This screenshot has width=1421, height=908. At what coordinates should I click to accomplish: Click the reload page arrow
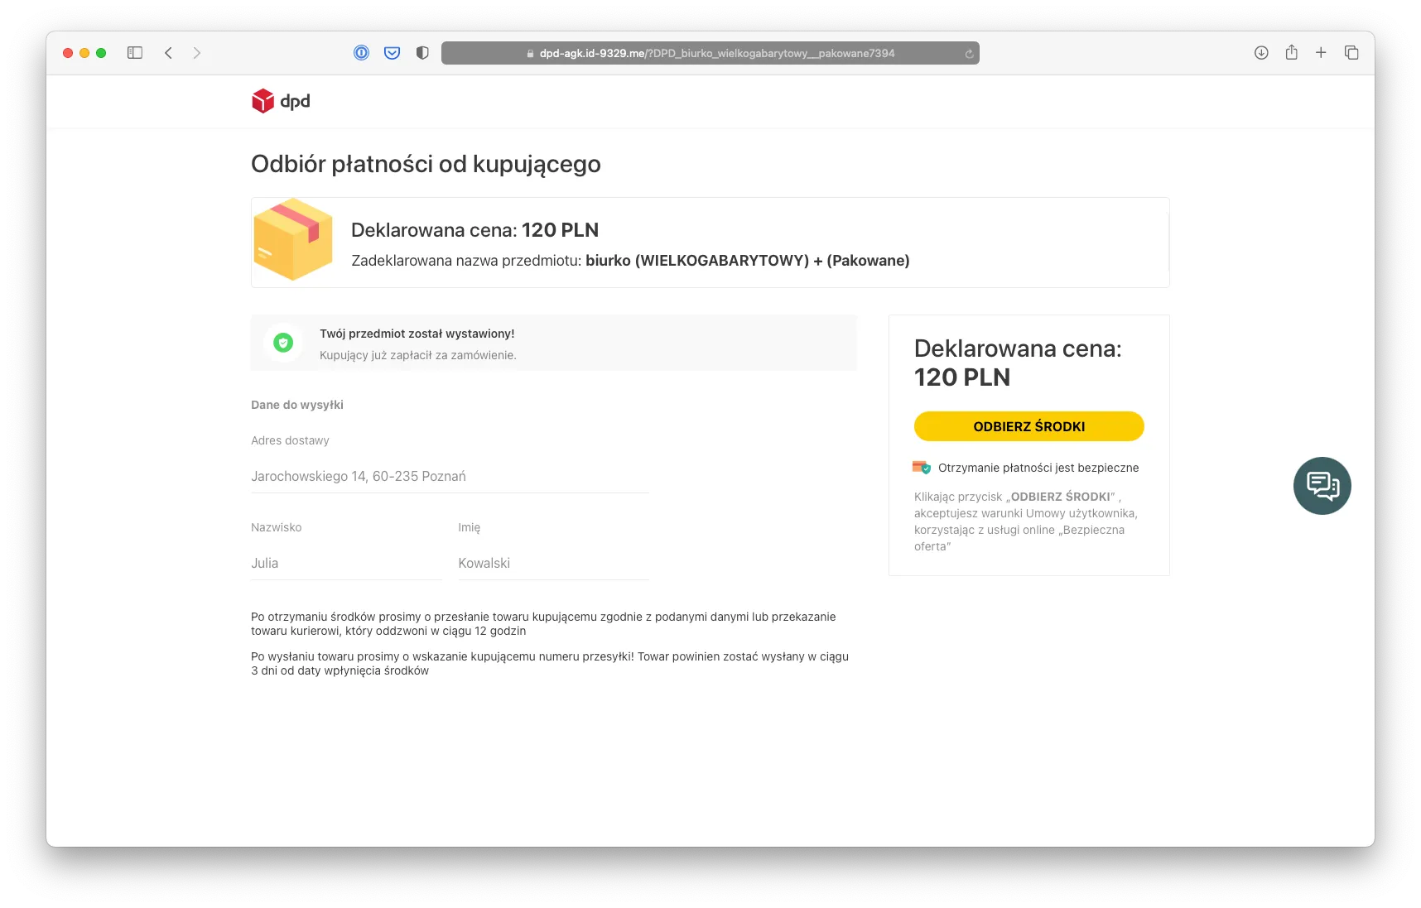968,53
